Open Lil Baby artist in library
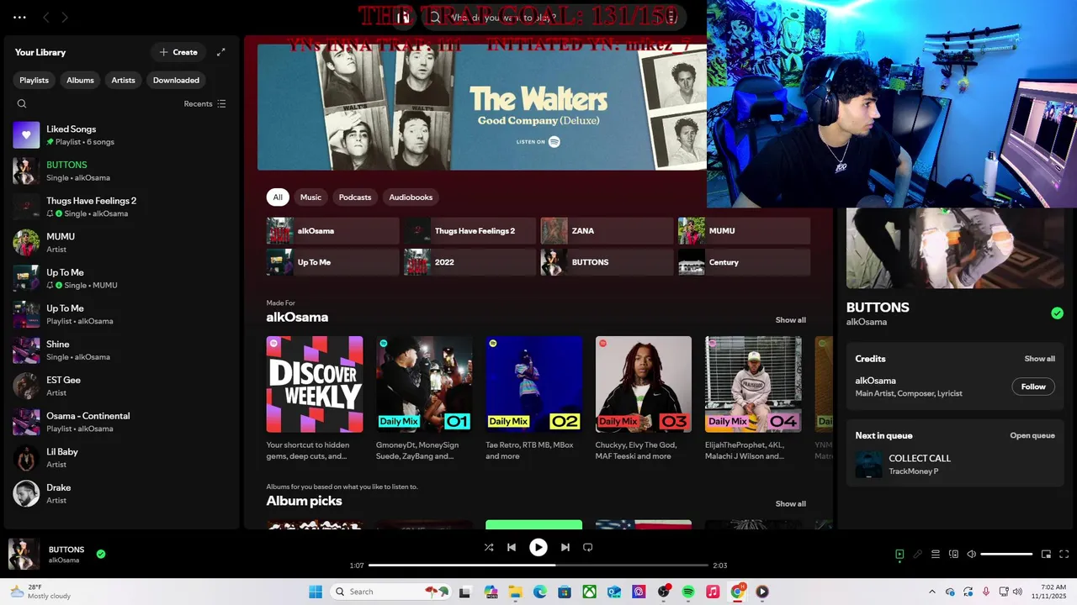This screenshot has width=1077, height=605. click(122, 458)
